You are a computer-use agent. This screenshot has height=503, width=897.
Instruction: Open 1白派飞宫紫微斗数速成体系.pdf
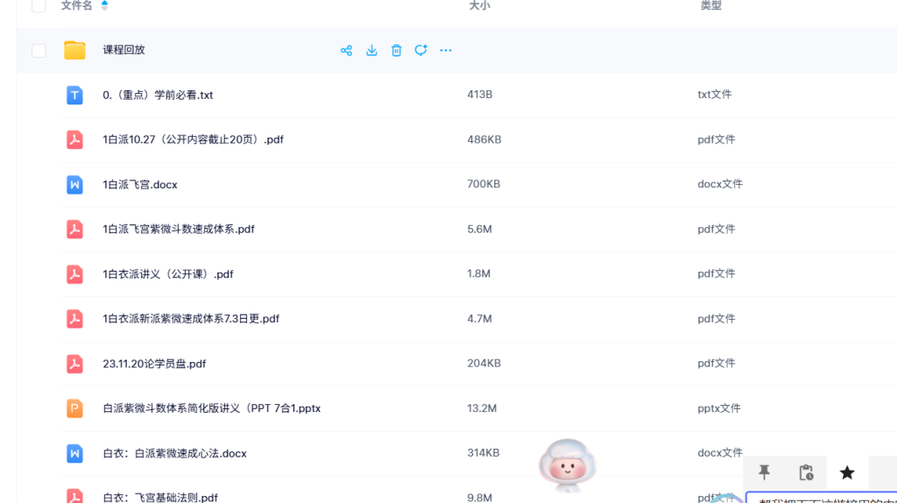pyautogui.click(x=179, y=230)
